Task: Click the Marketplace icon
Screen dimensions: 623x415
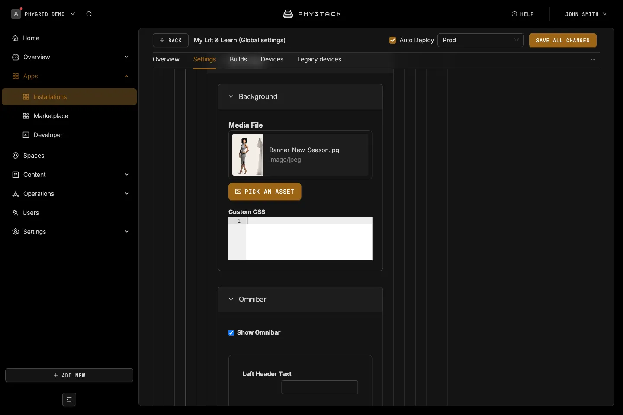Action: point(26,116)
